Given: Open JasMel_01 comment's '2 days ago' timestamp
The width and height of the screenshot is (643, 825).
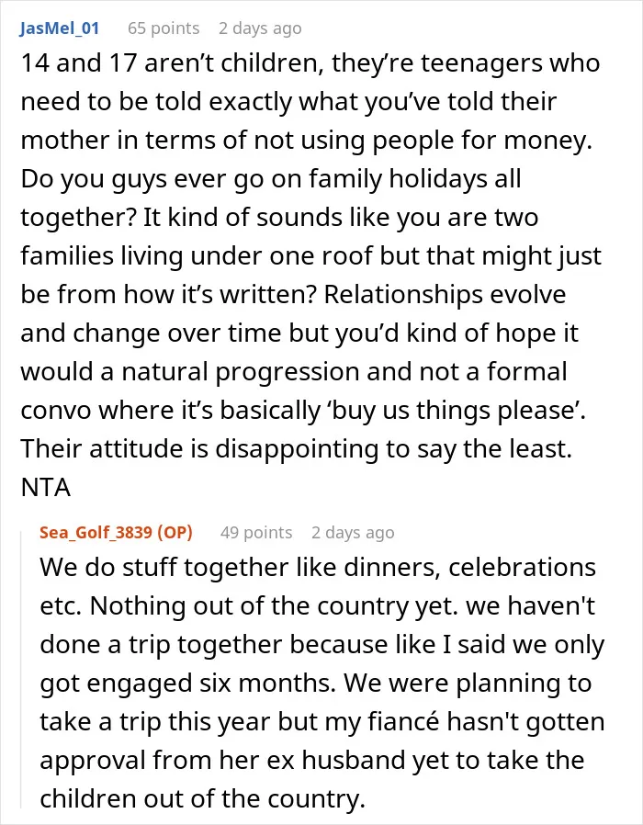Looking at the screenshot, I should [x=260, y=28].
